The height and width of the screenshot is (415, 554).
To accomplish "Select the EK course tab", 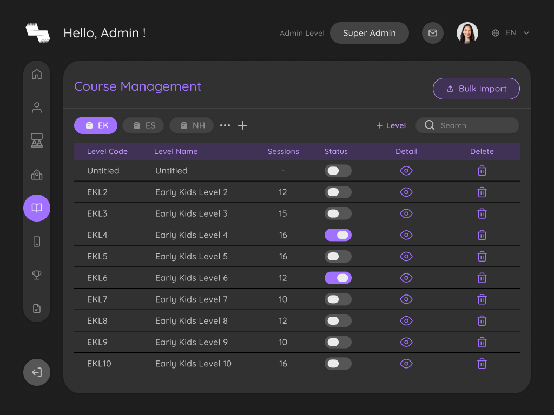I will [96, 125].
